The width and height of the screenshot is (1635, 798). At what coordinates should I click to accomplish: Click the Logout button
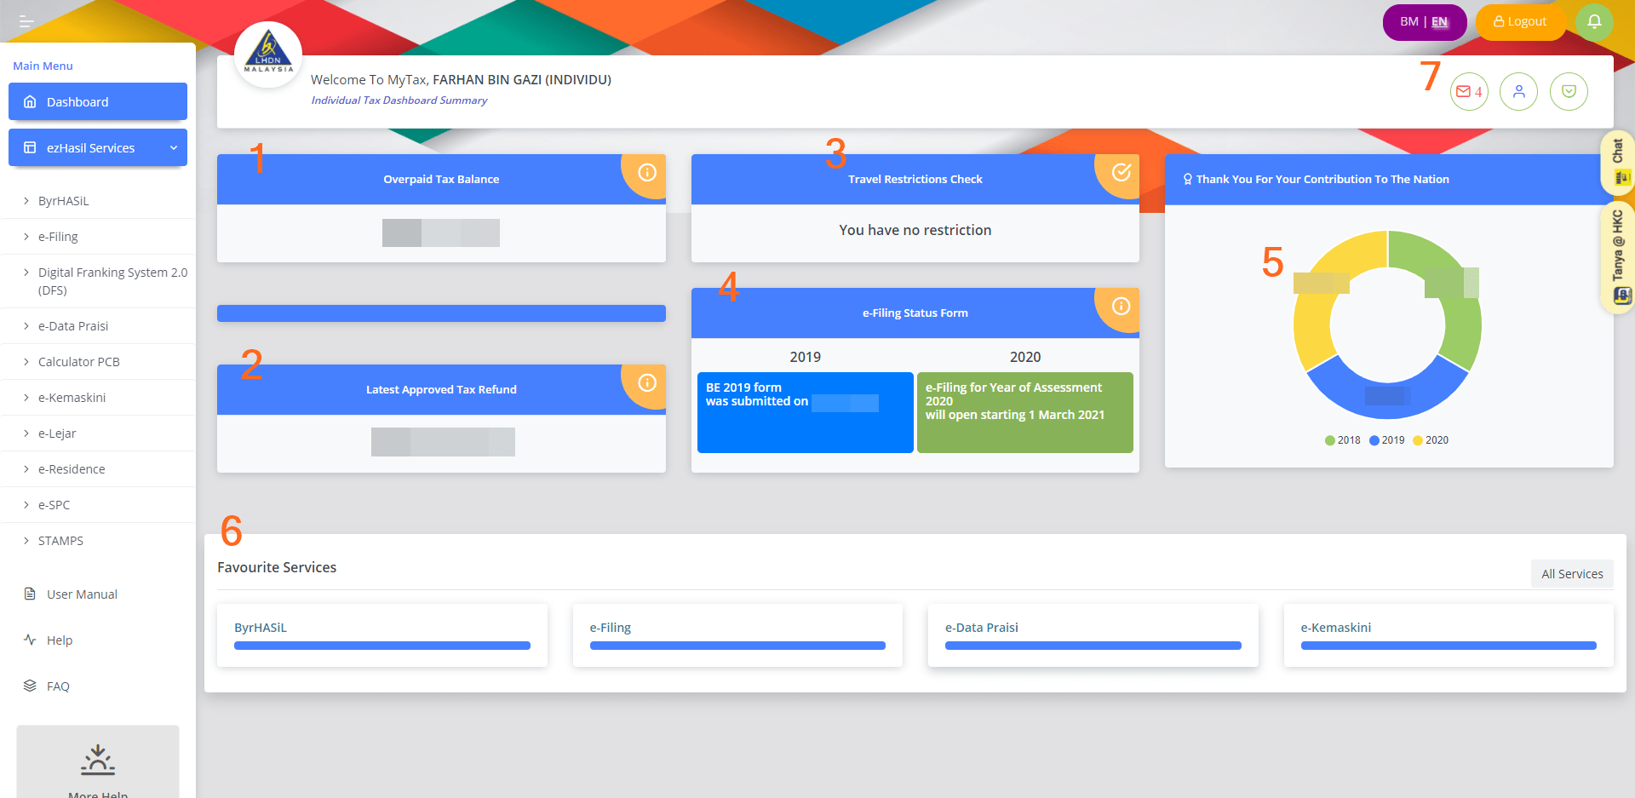point(1519,21)
